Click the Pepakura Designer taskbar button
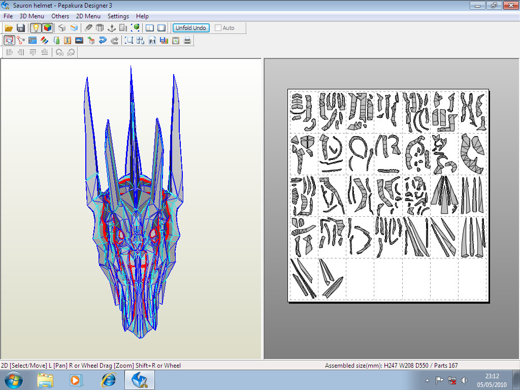520x390 pixels. [140, 380]
